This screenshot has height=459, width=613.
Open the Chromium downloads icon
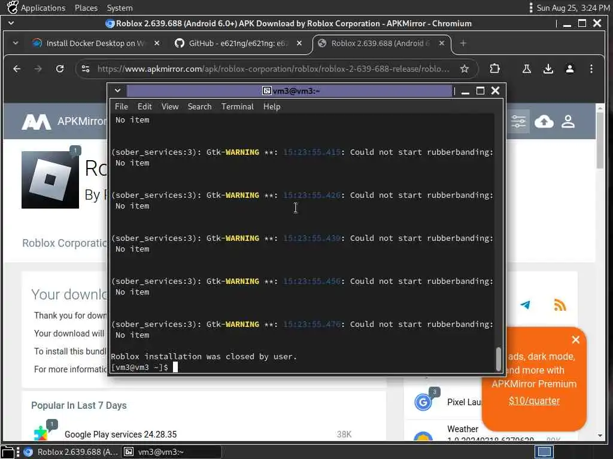(548, 69)
